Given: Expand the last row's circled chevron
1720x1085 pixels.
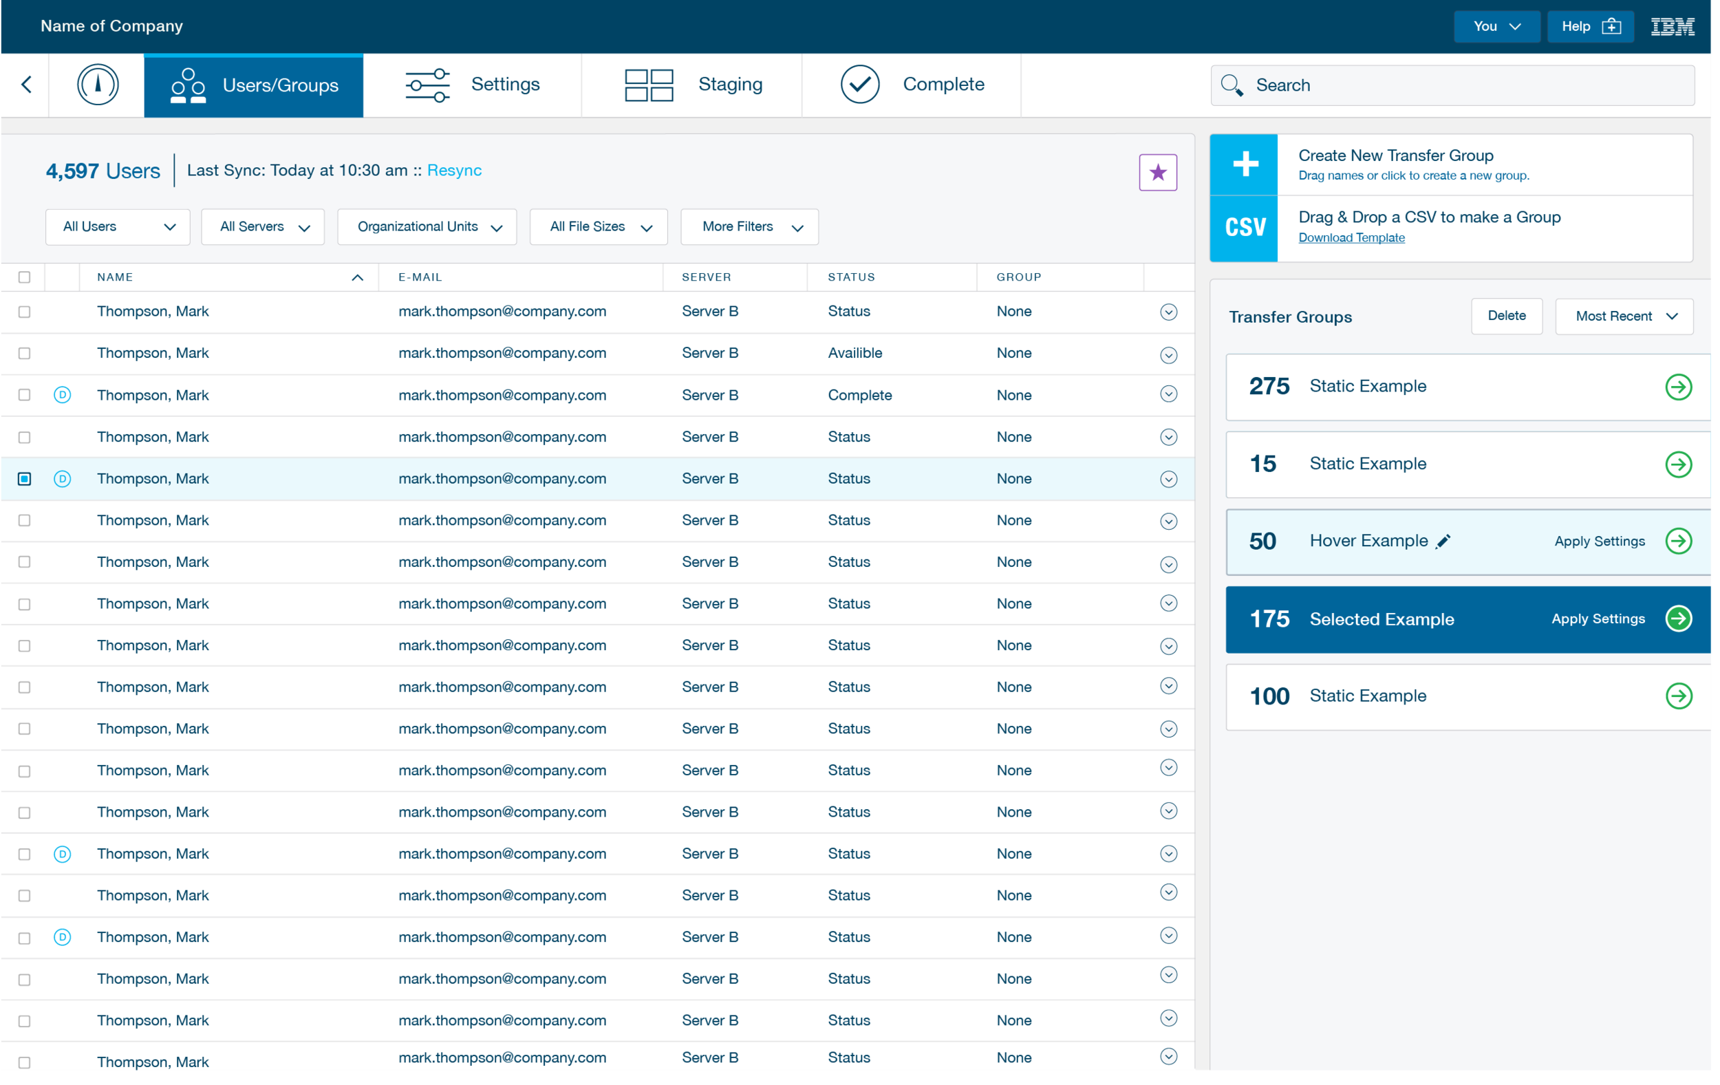Looking at the screenshot, I should tap(1169, 1056).
